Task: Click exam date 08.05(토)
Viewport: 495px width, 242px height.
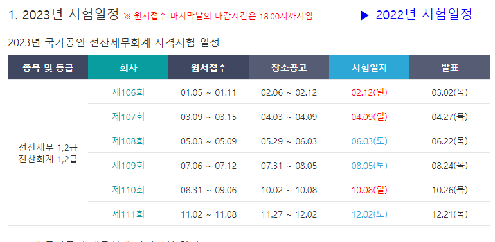Action: 370,166
